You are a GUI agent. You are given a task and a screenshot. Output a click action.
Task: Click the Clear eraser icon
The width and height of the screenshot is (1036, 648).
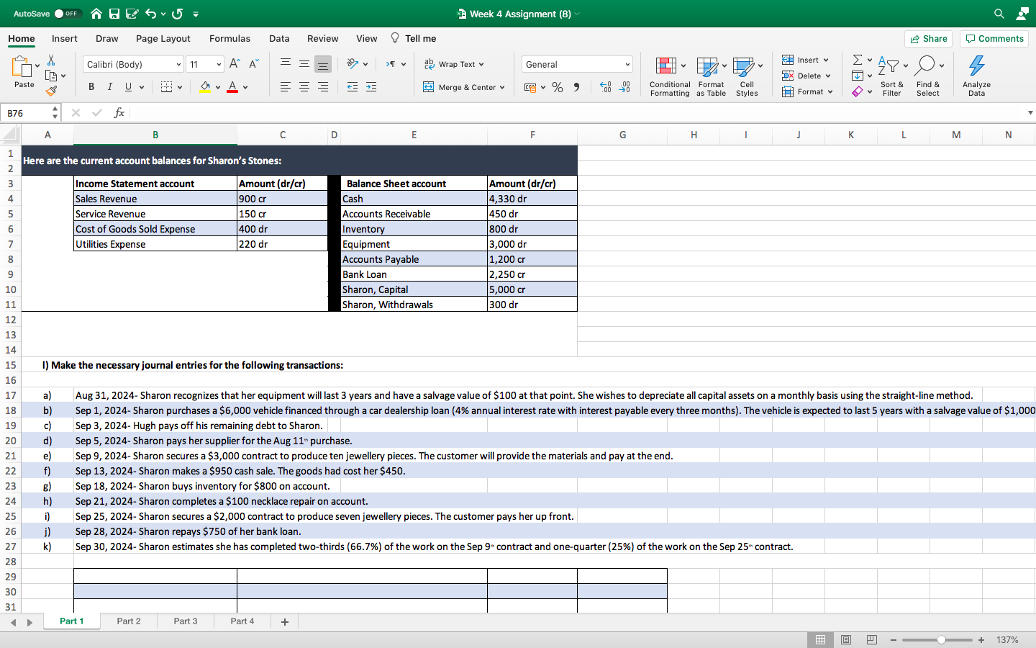tap(857, 91)
